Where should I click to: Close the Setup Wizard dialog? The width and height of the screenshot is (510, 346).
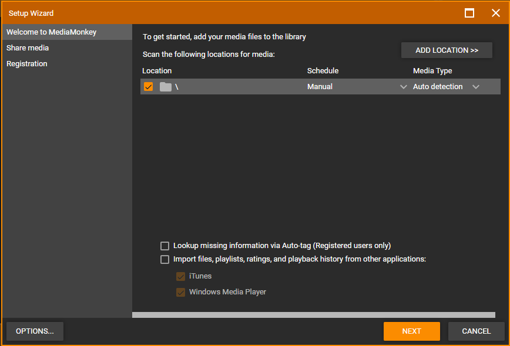pos(495,13)
